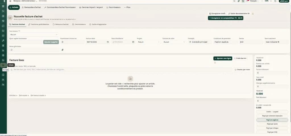Toggle dark mode with the moon icon
The image size is (291, 136).
275,1
